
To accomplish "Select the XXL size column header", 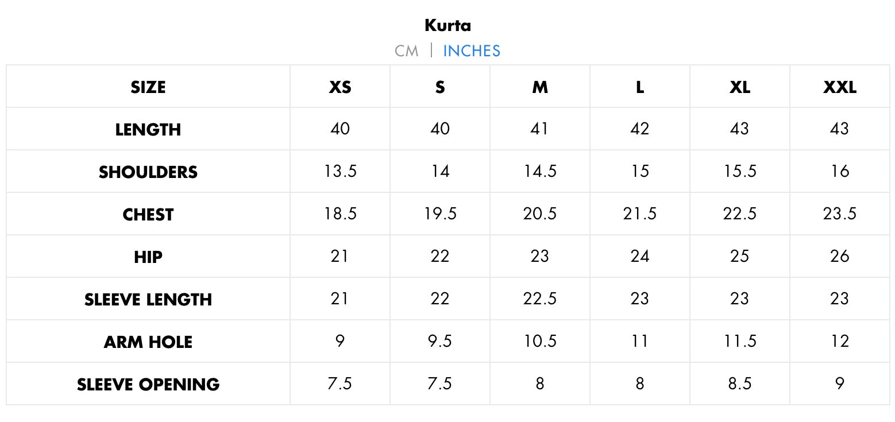I will (839, 87).
